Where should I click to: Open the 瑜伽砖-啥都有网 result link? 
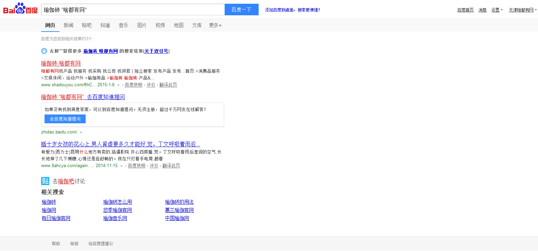pos(61,64)
